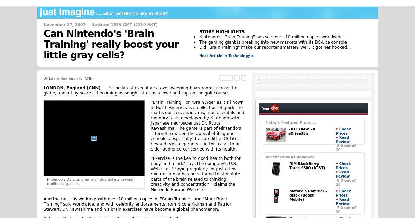The height and width of the screenshot is (218, 415).
Task: Click the broken video placeholder icon
Action: [x=94, y=138]
